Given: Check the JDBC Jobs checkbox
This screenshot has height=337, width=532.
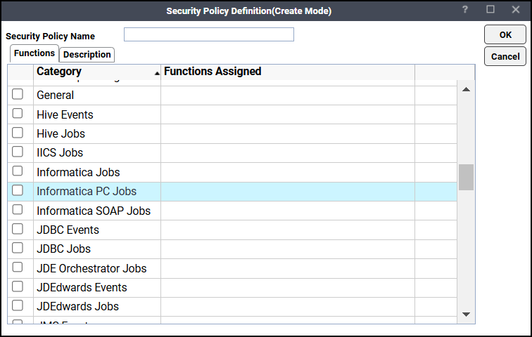Looking at the screenshot, I should point(18,248).
